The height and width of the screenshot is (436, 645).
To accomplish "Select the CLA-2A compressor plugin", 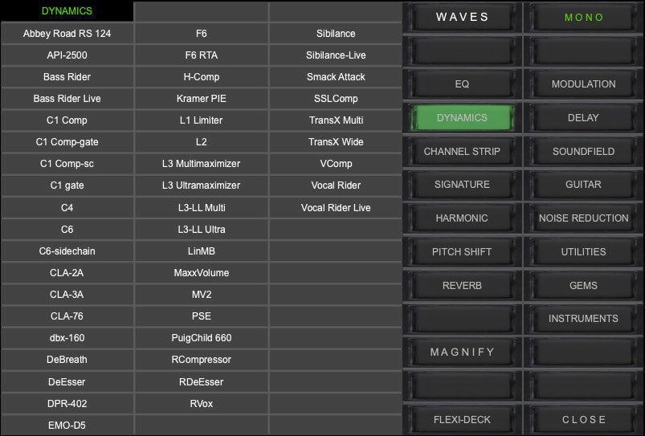I will [x=67, y=273].
